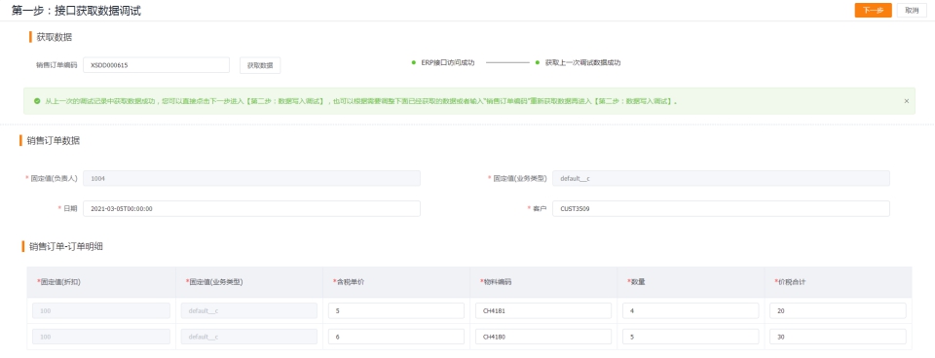Click default__c field in the CH4181 row
The image size is (935, 358).
(x=248, y=310)
